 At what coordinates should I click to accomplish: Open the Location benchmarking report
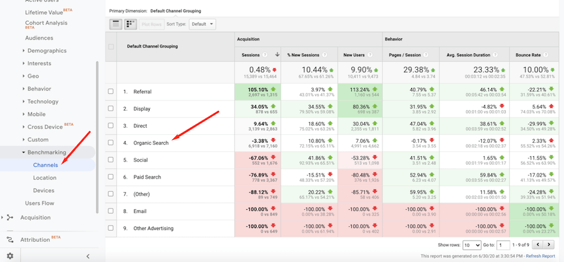tap(44, 178)
